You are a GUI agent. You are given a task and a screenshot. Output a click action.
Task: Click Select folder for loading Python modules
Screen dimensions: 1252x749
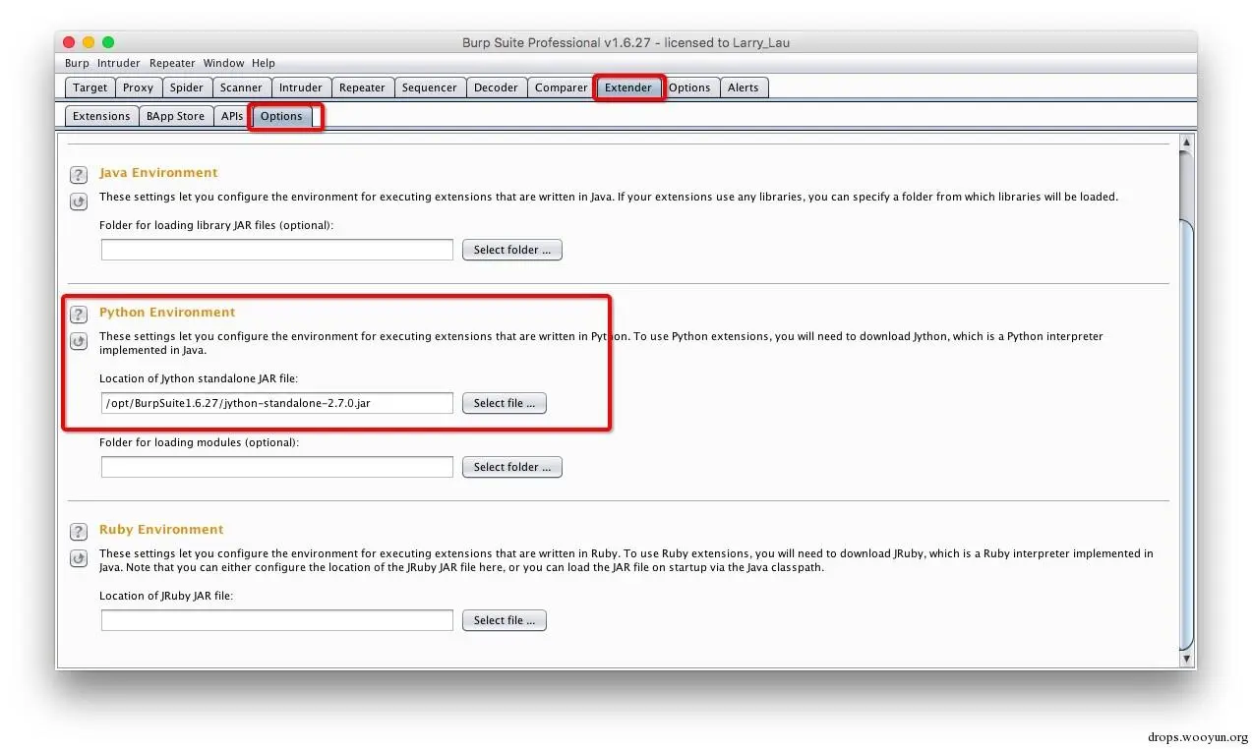coord(512,467)
